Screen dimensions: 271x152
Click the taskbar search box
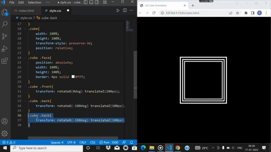pyautogui.click(x=47, y=148)
